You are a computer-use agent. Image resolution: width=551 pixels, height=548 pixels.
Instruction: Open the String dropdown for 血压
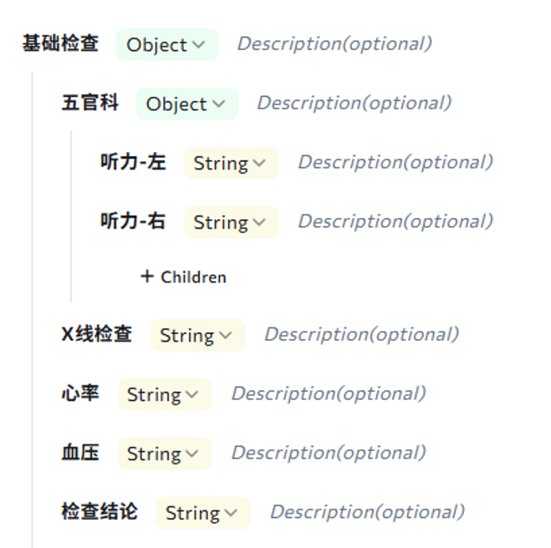coord(164,454)
